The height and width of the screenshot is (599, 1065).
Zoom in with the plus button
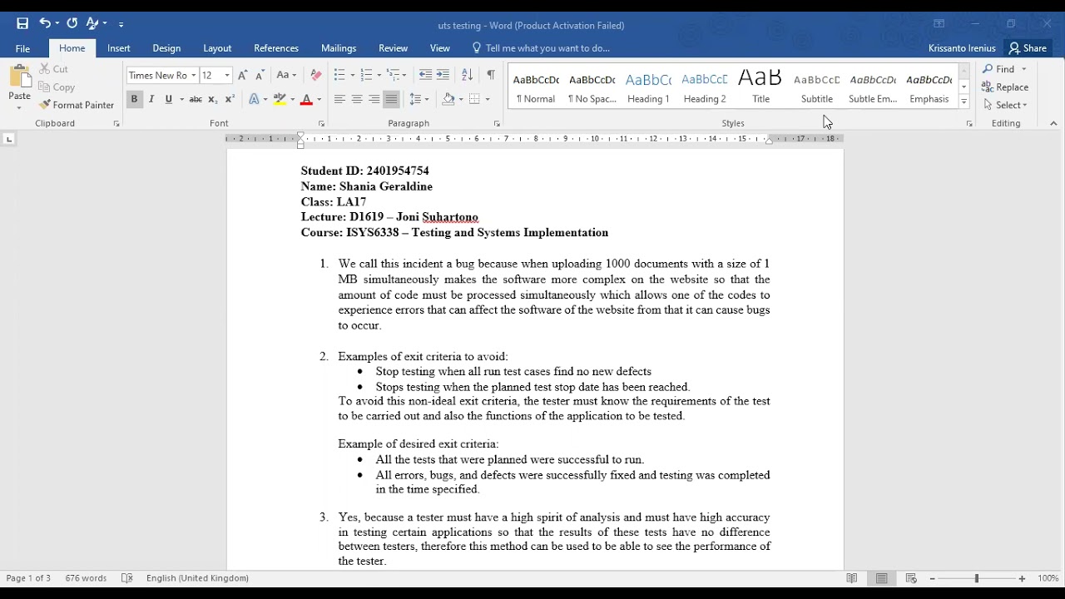[x=1023, y=578]
